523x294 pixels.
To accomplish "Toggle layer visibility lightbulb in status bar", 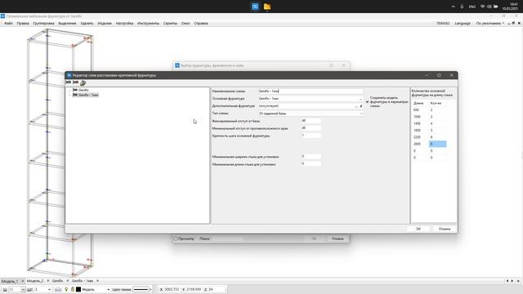I will [66, 289].
